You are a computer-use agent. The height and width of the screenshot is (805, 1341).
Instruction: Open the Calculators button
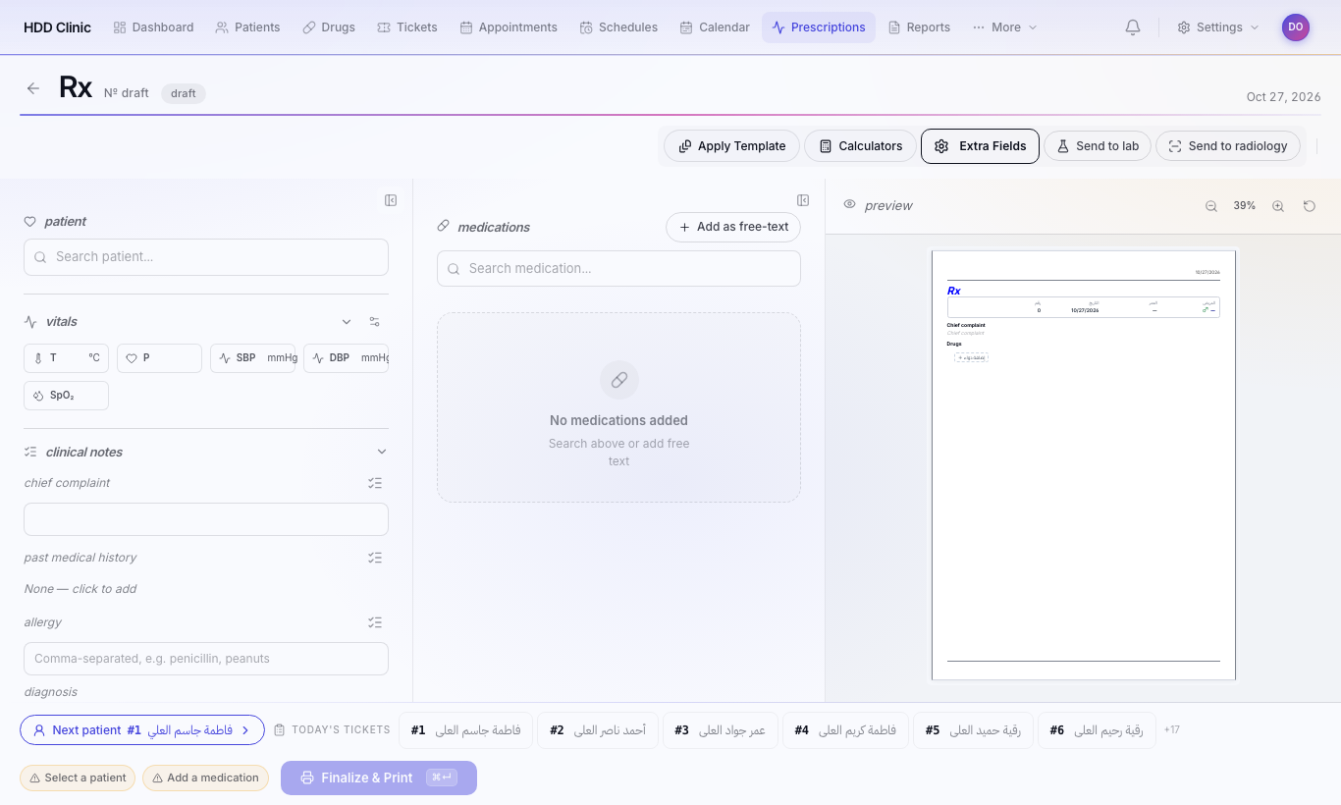861,146
